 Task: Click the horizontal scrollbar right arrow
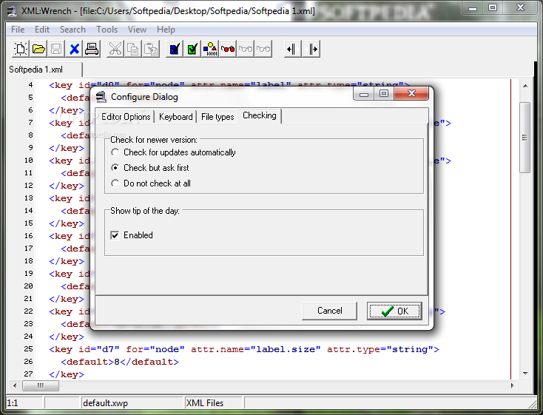point(513,385)
